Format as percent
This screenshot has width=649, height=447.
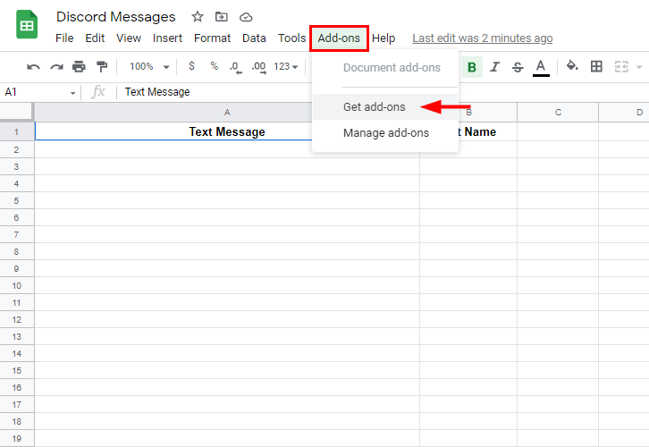[x=214, y=66]
